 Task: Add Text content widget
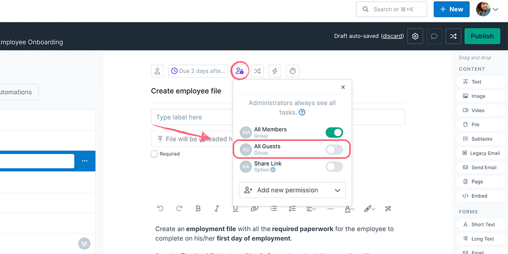coord(482,82)
